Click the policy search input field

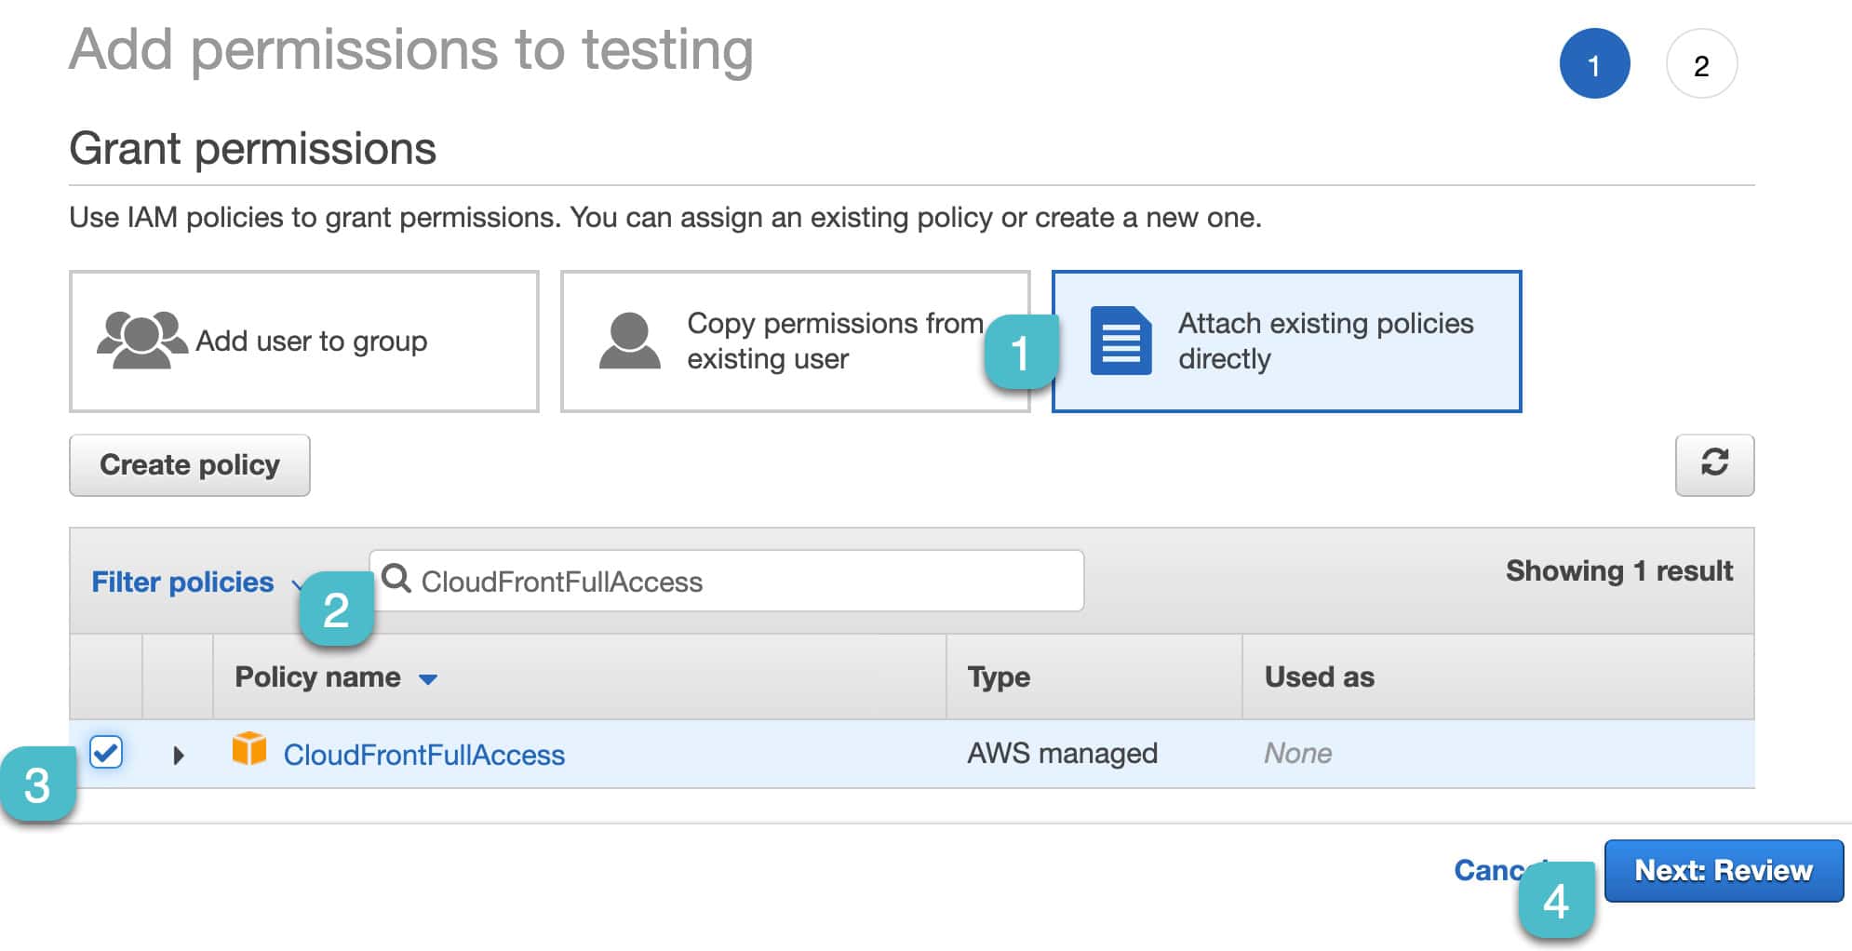pyautogui.click(x=727, y=581)
